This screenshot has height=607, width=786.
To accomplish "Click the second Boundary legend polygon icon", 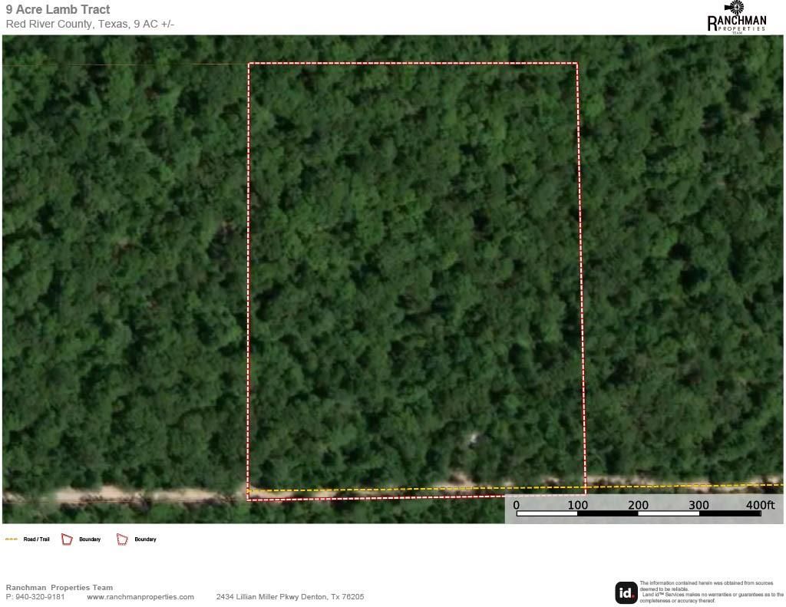I will click(122, 539).
